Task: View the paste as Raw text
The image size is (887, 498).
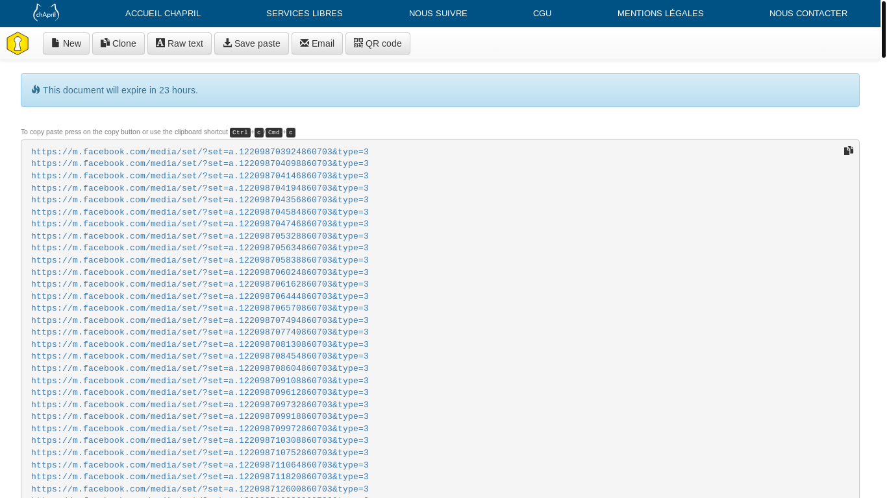Action: click(x=179, y=43)
